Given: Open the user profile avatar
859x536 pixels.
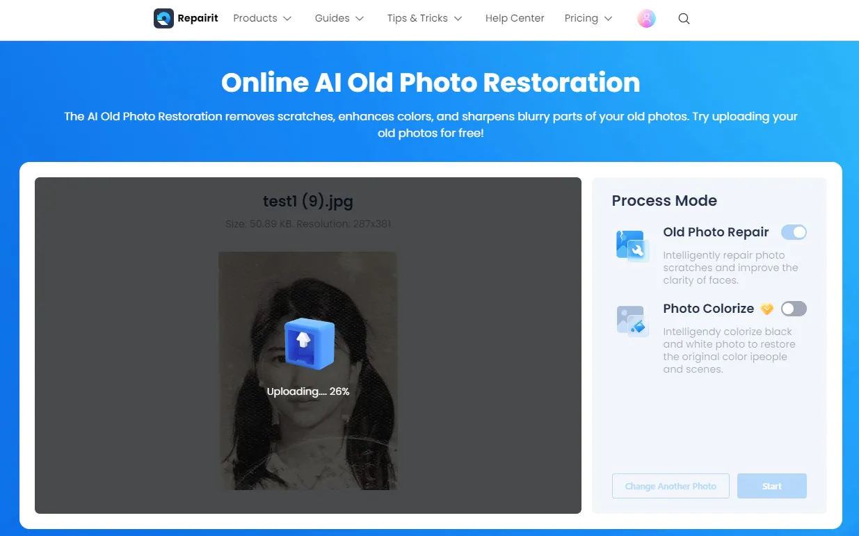Looking at the screenshot, I should point(646,19).
